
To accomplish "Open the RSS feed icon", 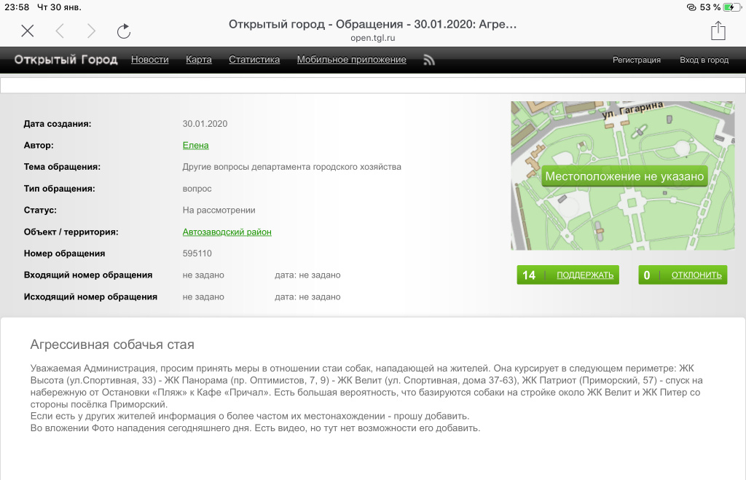I will pyautogui.click(x=429, y=60).
